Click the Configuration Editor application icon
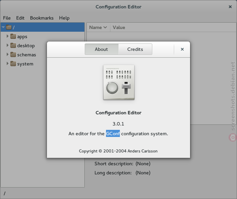The height and width of the screenshot is (199, 237). (x=119, y=82)
